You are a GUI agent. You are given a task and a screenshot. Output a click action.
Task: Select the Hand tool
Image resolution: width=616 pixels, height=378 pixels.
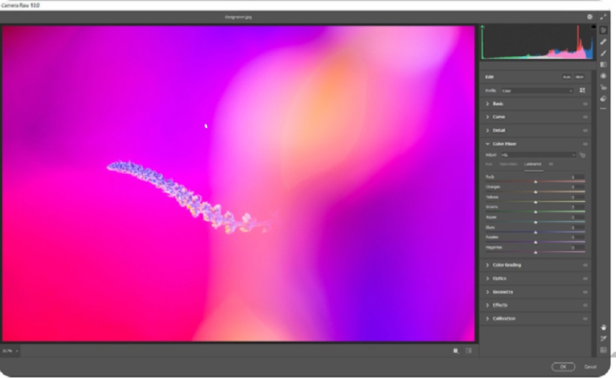(603, 327)
